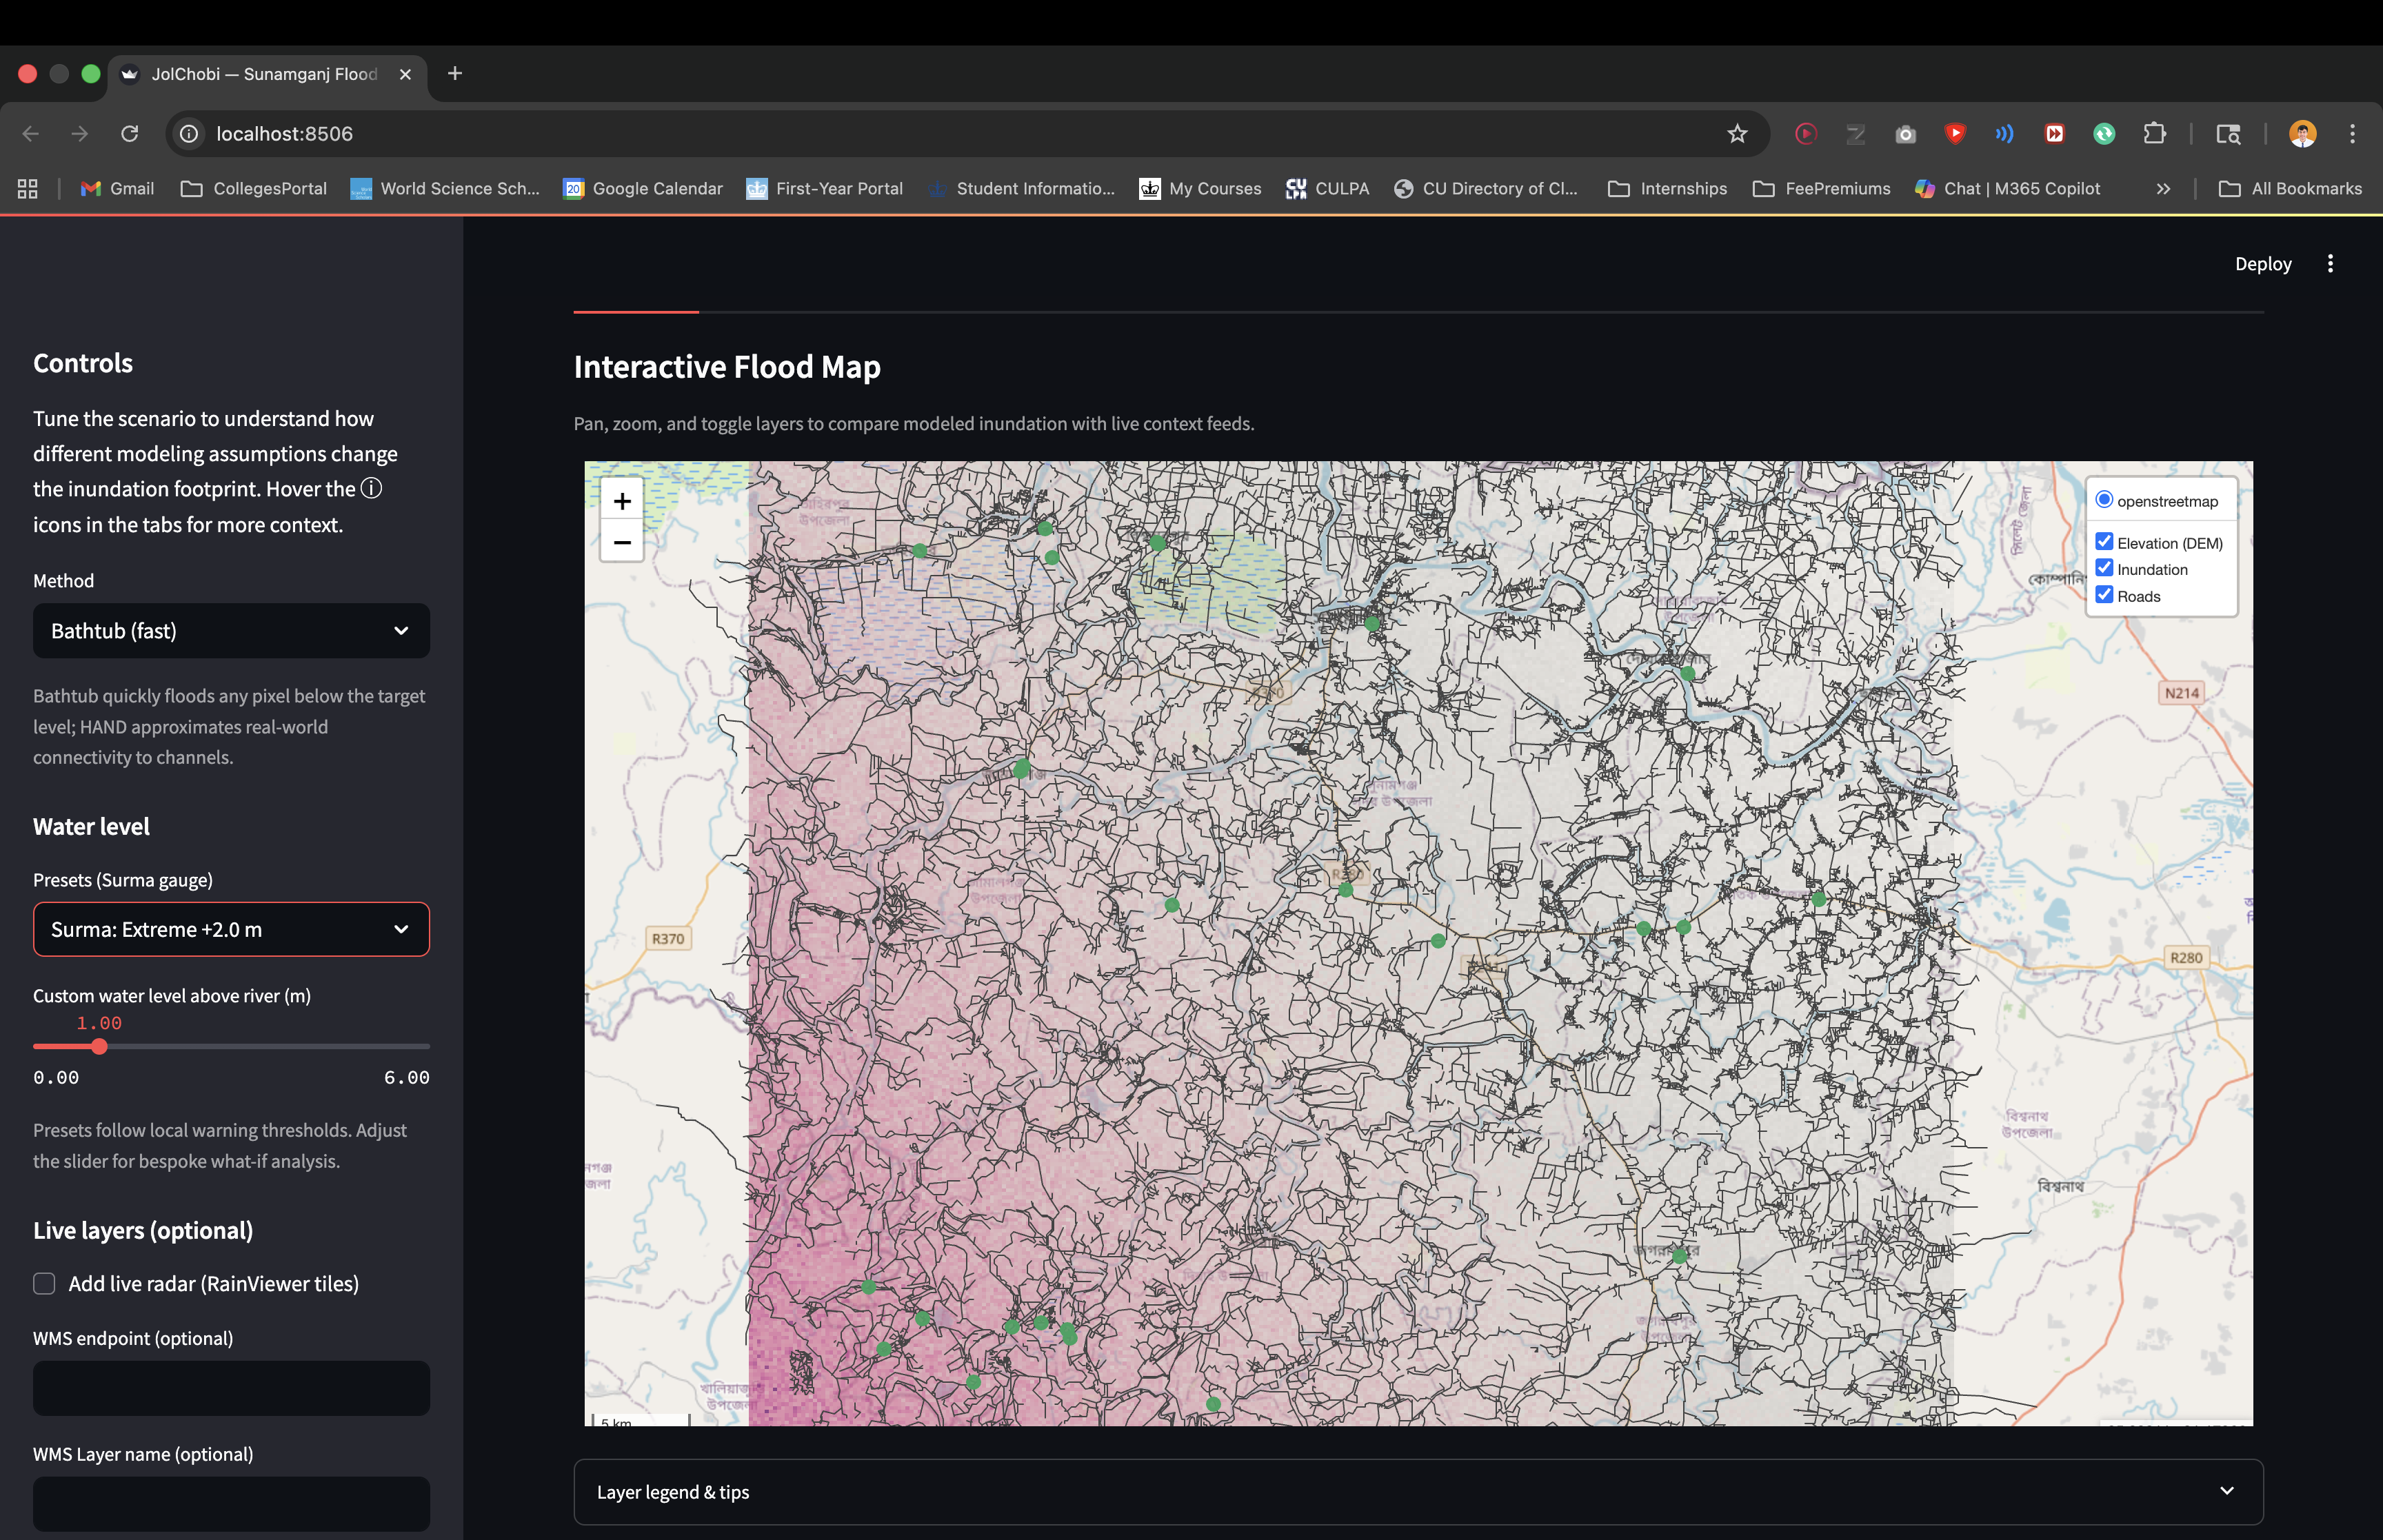Expand the Layer legend & tips section
This screenshot has width=2383, height=1540.
(1417, 1492)
